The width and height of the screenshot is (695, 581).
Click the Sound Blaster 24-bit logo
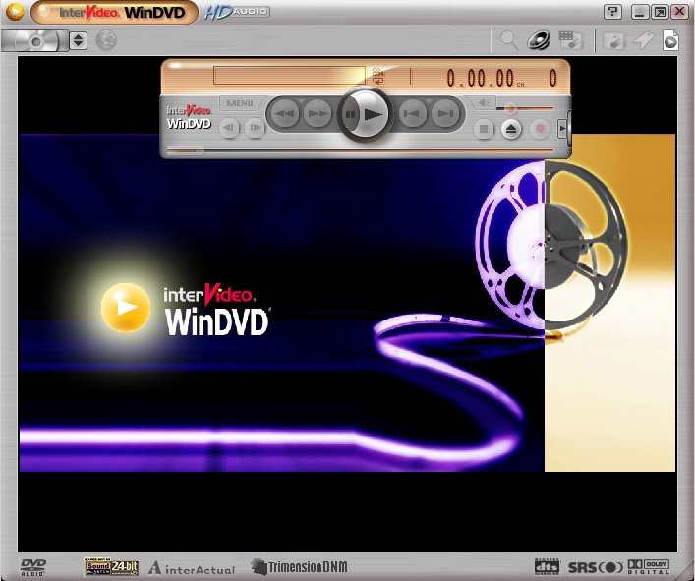111,566
